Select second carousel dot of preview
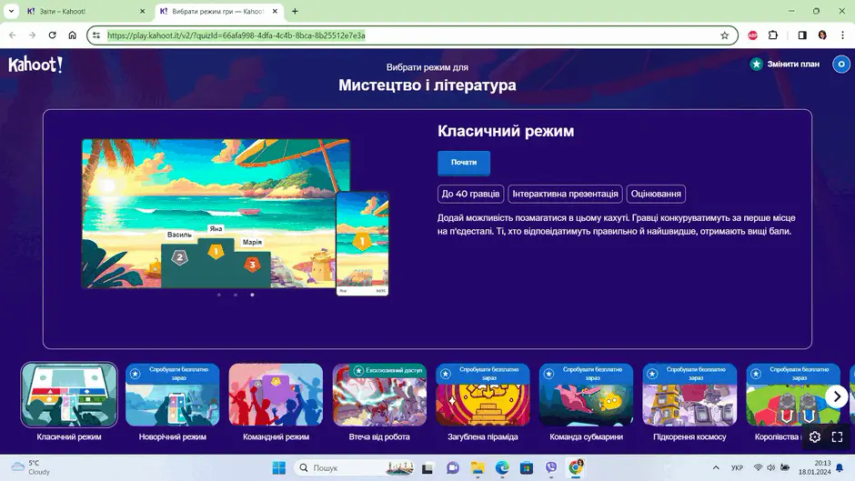The width and height of the screenshot is (855, 481). 236,295
